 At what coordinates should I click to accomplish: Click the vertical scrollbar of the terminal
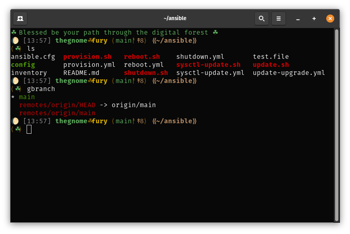[x=337, y=125]
